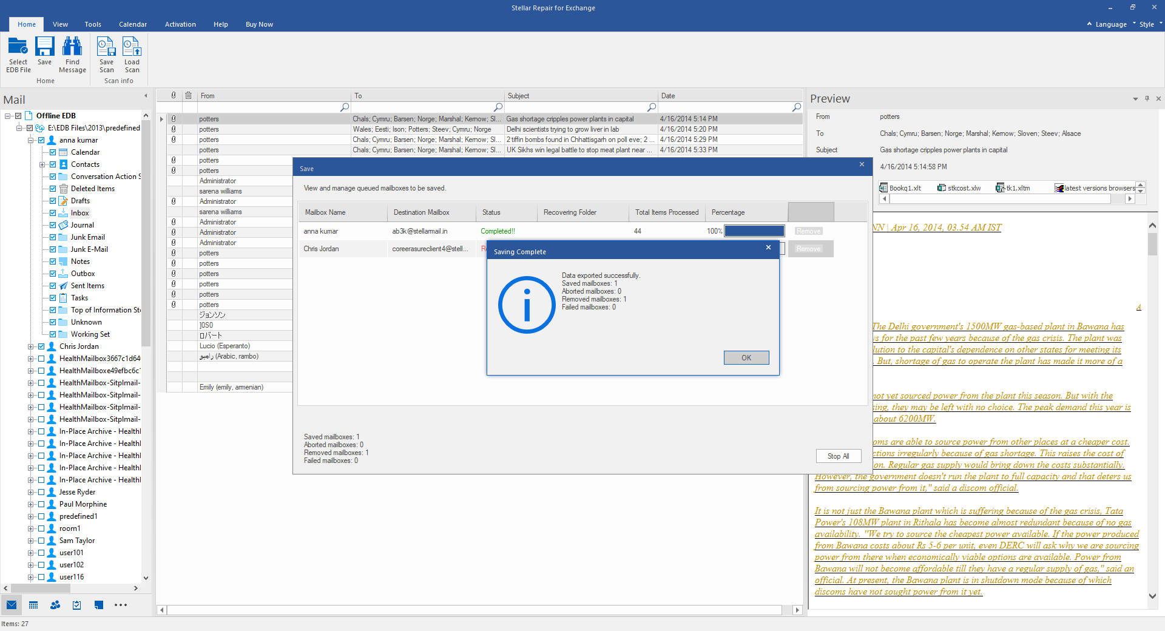This screenshot has width=1165, height=631.
Task: Click search icon in From filter
Action: 345,107
